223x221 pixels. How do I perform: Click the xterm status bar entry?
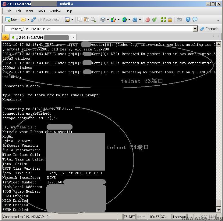141,217
